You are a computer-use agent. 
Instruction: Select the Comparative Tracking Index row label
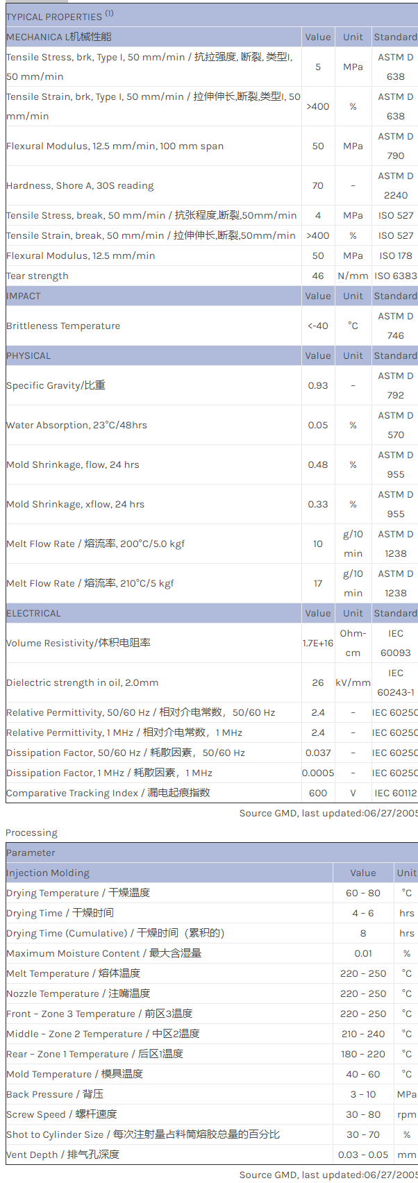pyautogui.click(x=108, y=793)
